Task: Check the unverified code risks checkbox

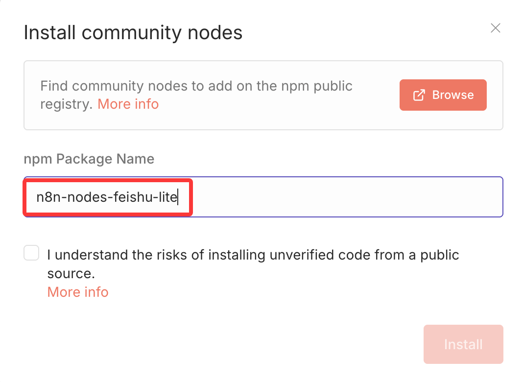Action: click(x=32, y=254)
